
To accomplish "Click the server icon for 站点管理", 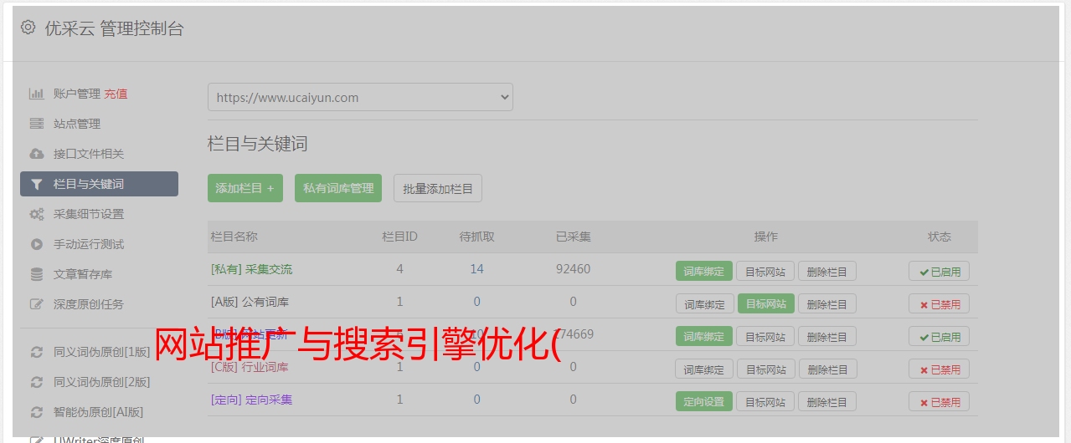I will [36, 124].
